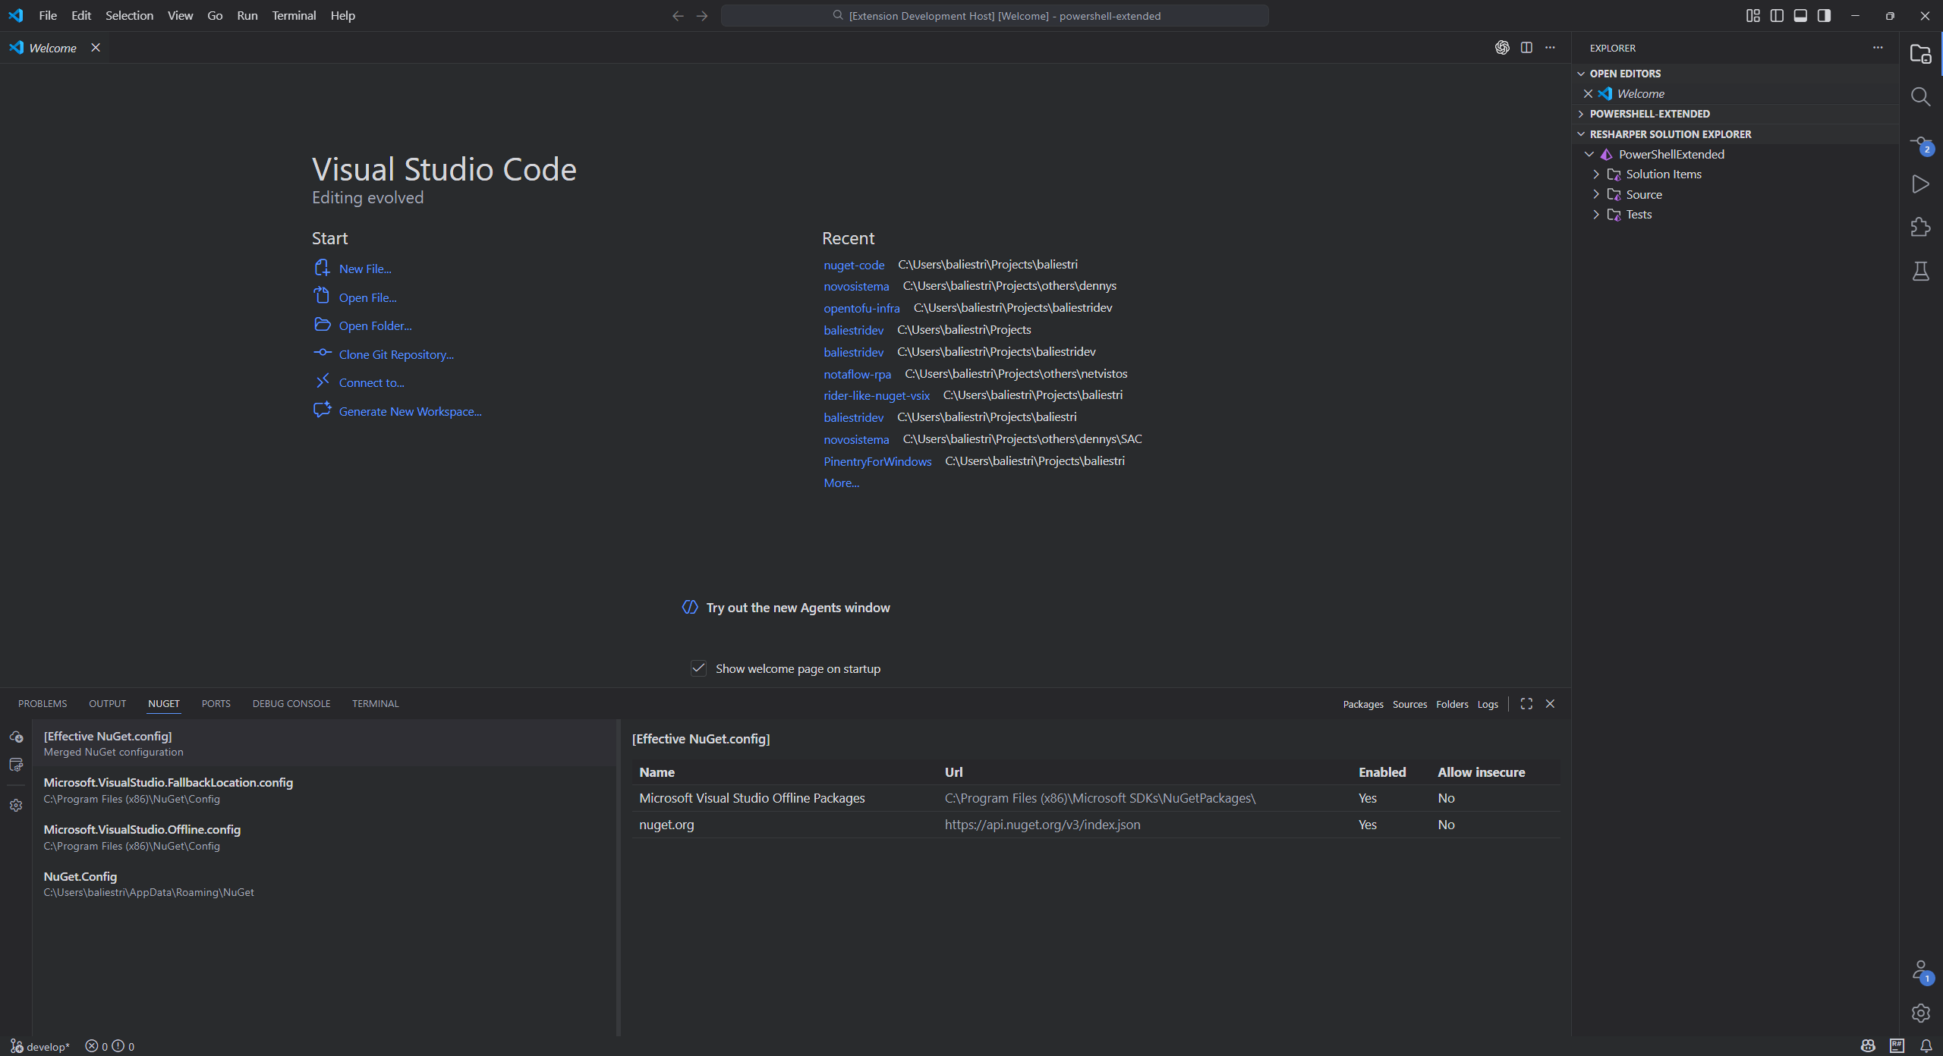The height and width of the screenshot is (1056, 1943).
Task: Click the Copilot chat icon in the editor toolbar
Action: pos(1502,48)
